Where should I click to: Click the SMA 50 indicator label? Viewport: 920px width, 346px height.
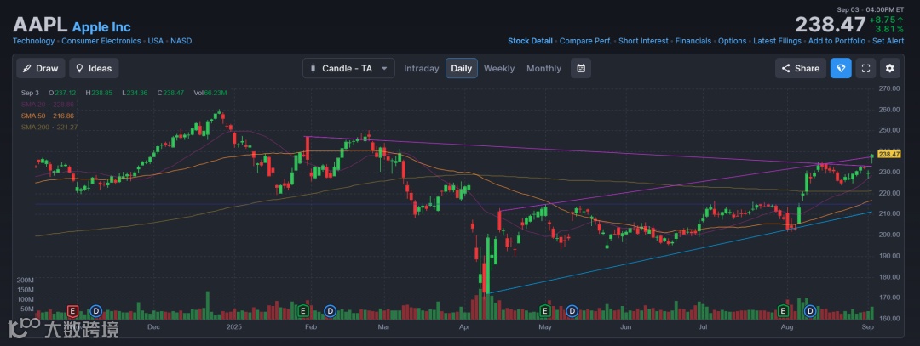tap(49, 116)
